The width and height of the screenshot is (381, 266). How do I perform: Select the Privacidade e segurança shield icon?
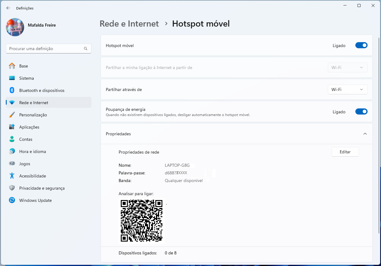click(x=12, y=188)
